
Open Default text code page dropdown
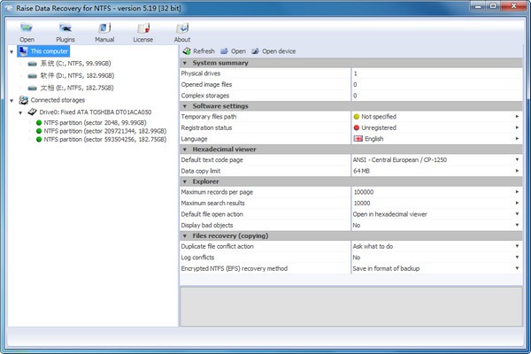point(517,159)
